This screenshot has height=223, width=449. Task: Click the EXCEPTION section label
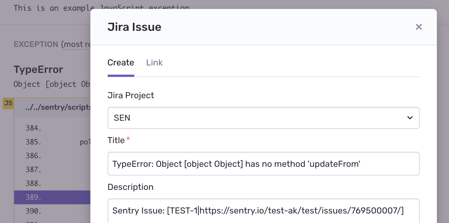click(x=36, y=44)
